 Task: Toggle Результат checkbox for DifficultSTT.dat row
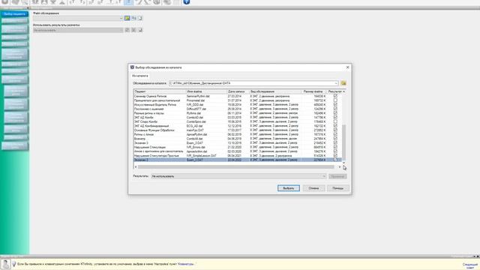(x=335, y=109)
